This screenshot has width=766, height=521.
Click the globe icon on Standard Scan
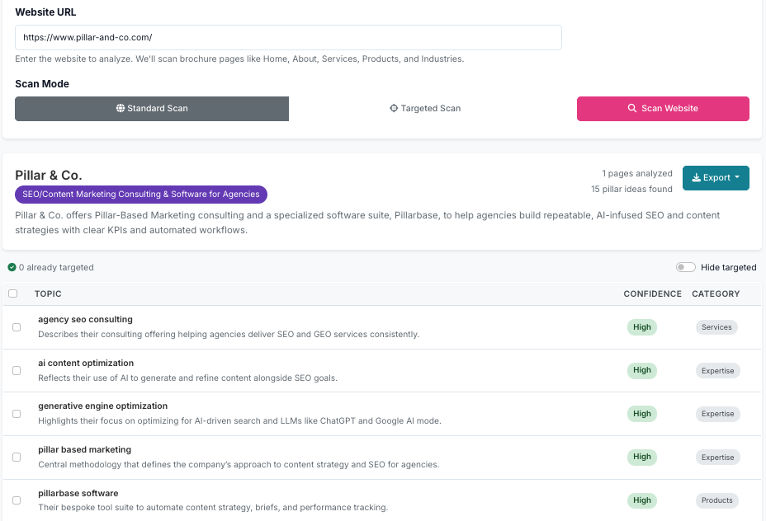(x=121, y=108)
